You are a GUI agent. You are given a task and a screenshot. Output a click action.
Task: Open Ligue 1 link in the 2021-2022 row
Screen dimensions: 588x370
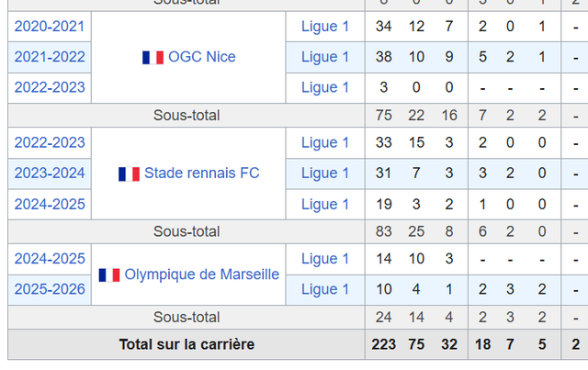(325, 57)
